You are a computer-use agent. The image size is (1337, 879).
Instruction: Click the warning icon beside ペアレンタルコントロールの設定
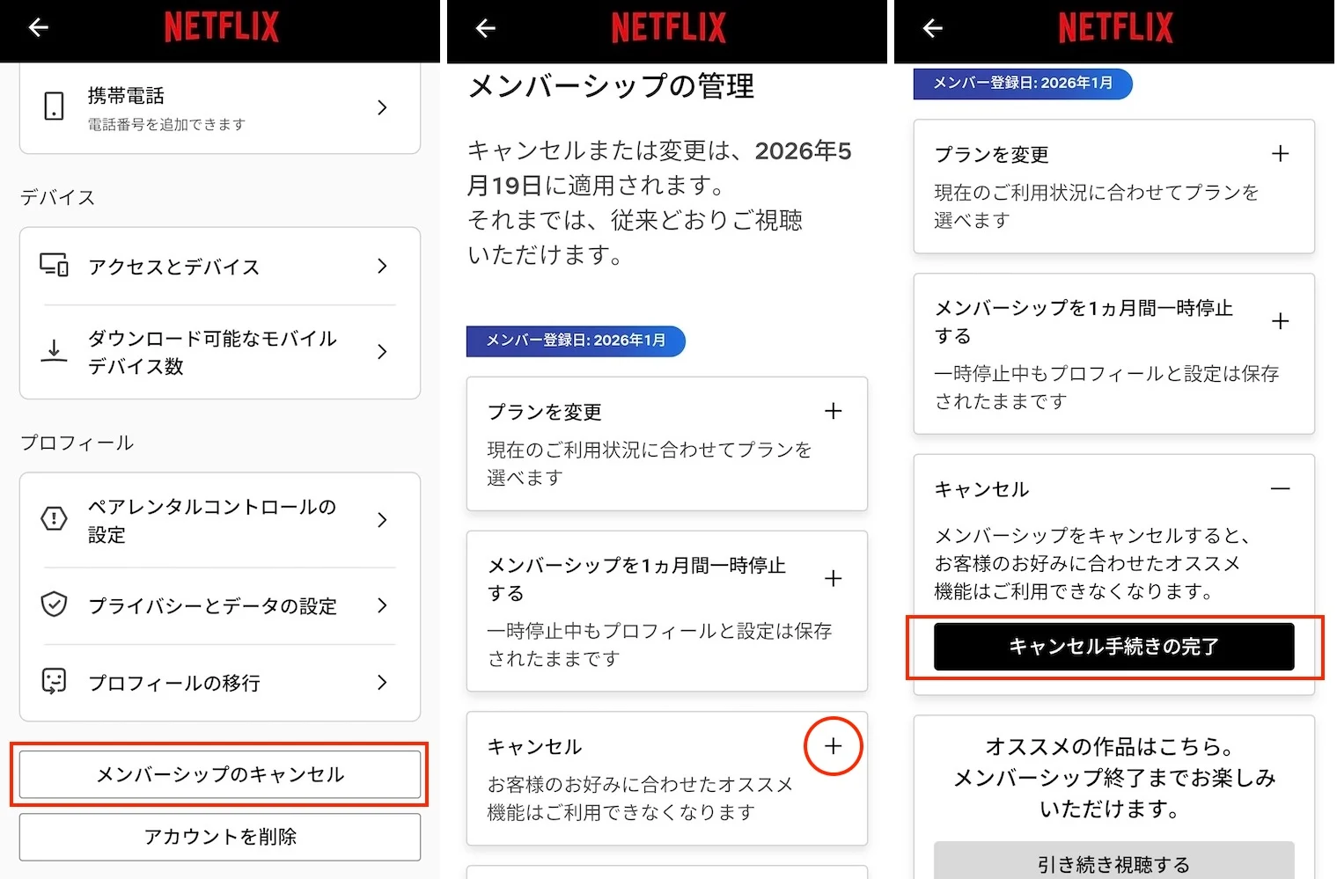point(54,518)
